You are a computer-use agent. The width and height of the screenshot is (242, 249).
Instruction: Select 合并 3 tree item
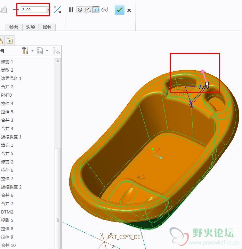7,120
